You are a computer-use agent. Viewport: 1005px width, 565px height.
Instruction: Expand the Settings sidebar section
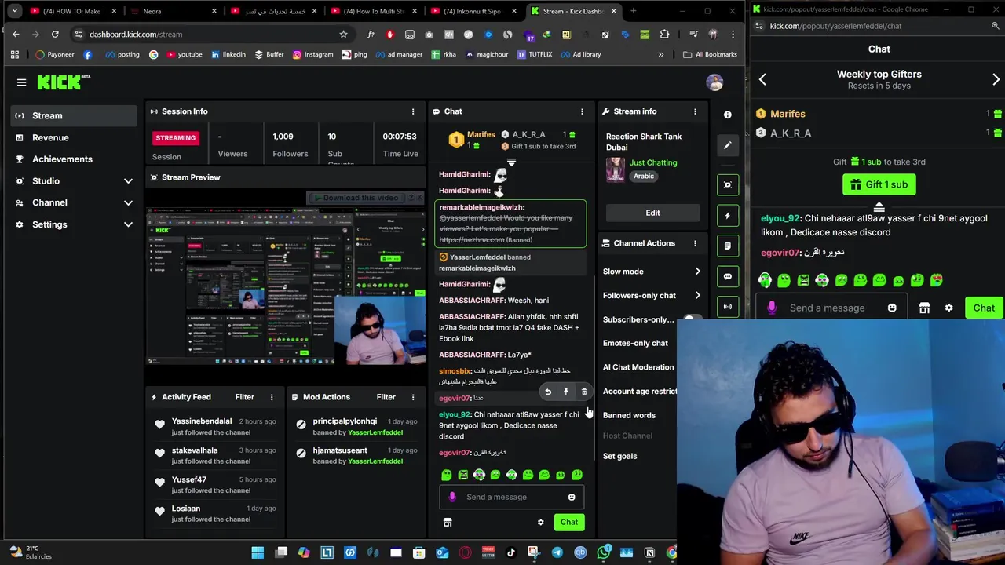pos(128,224)
